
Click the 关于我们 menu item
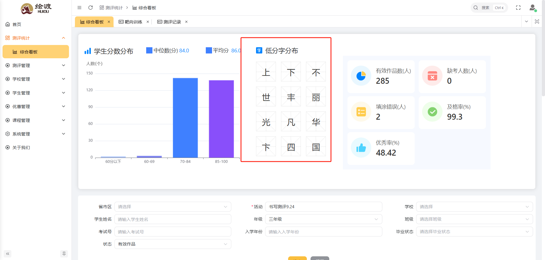click(x=21, y=147)
